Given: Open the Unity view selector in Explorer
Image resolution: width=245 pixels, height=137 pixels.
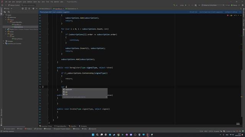Looking at the screenshot, I should [x=8, y=9].
